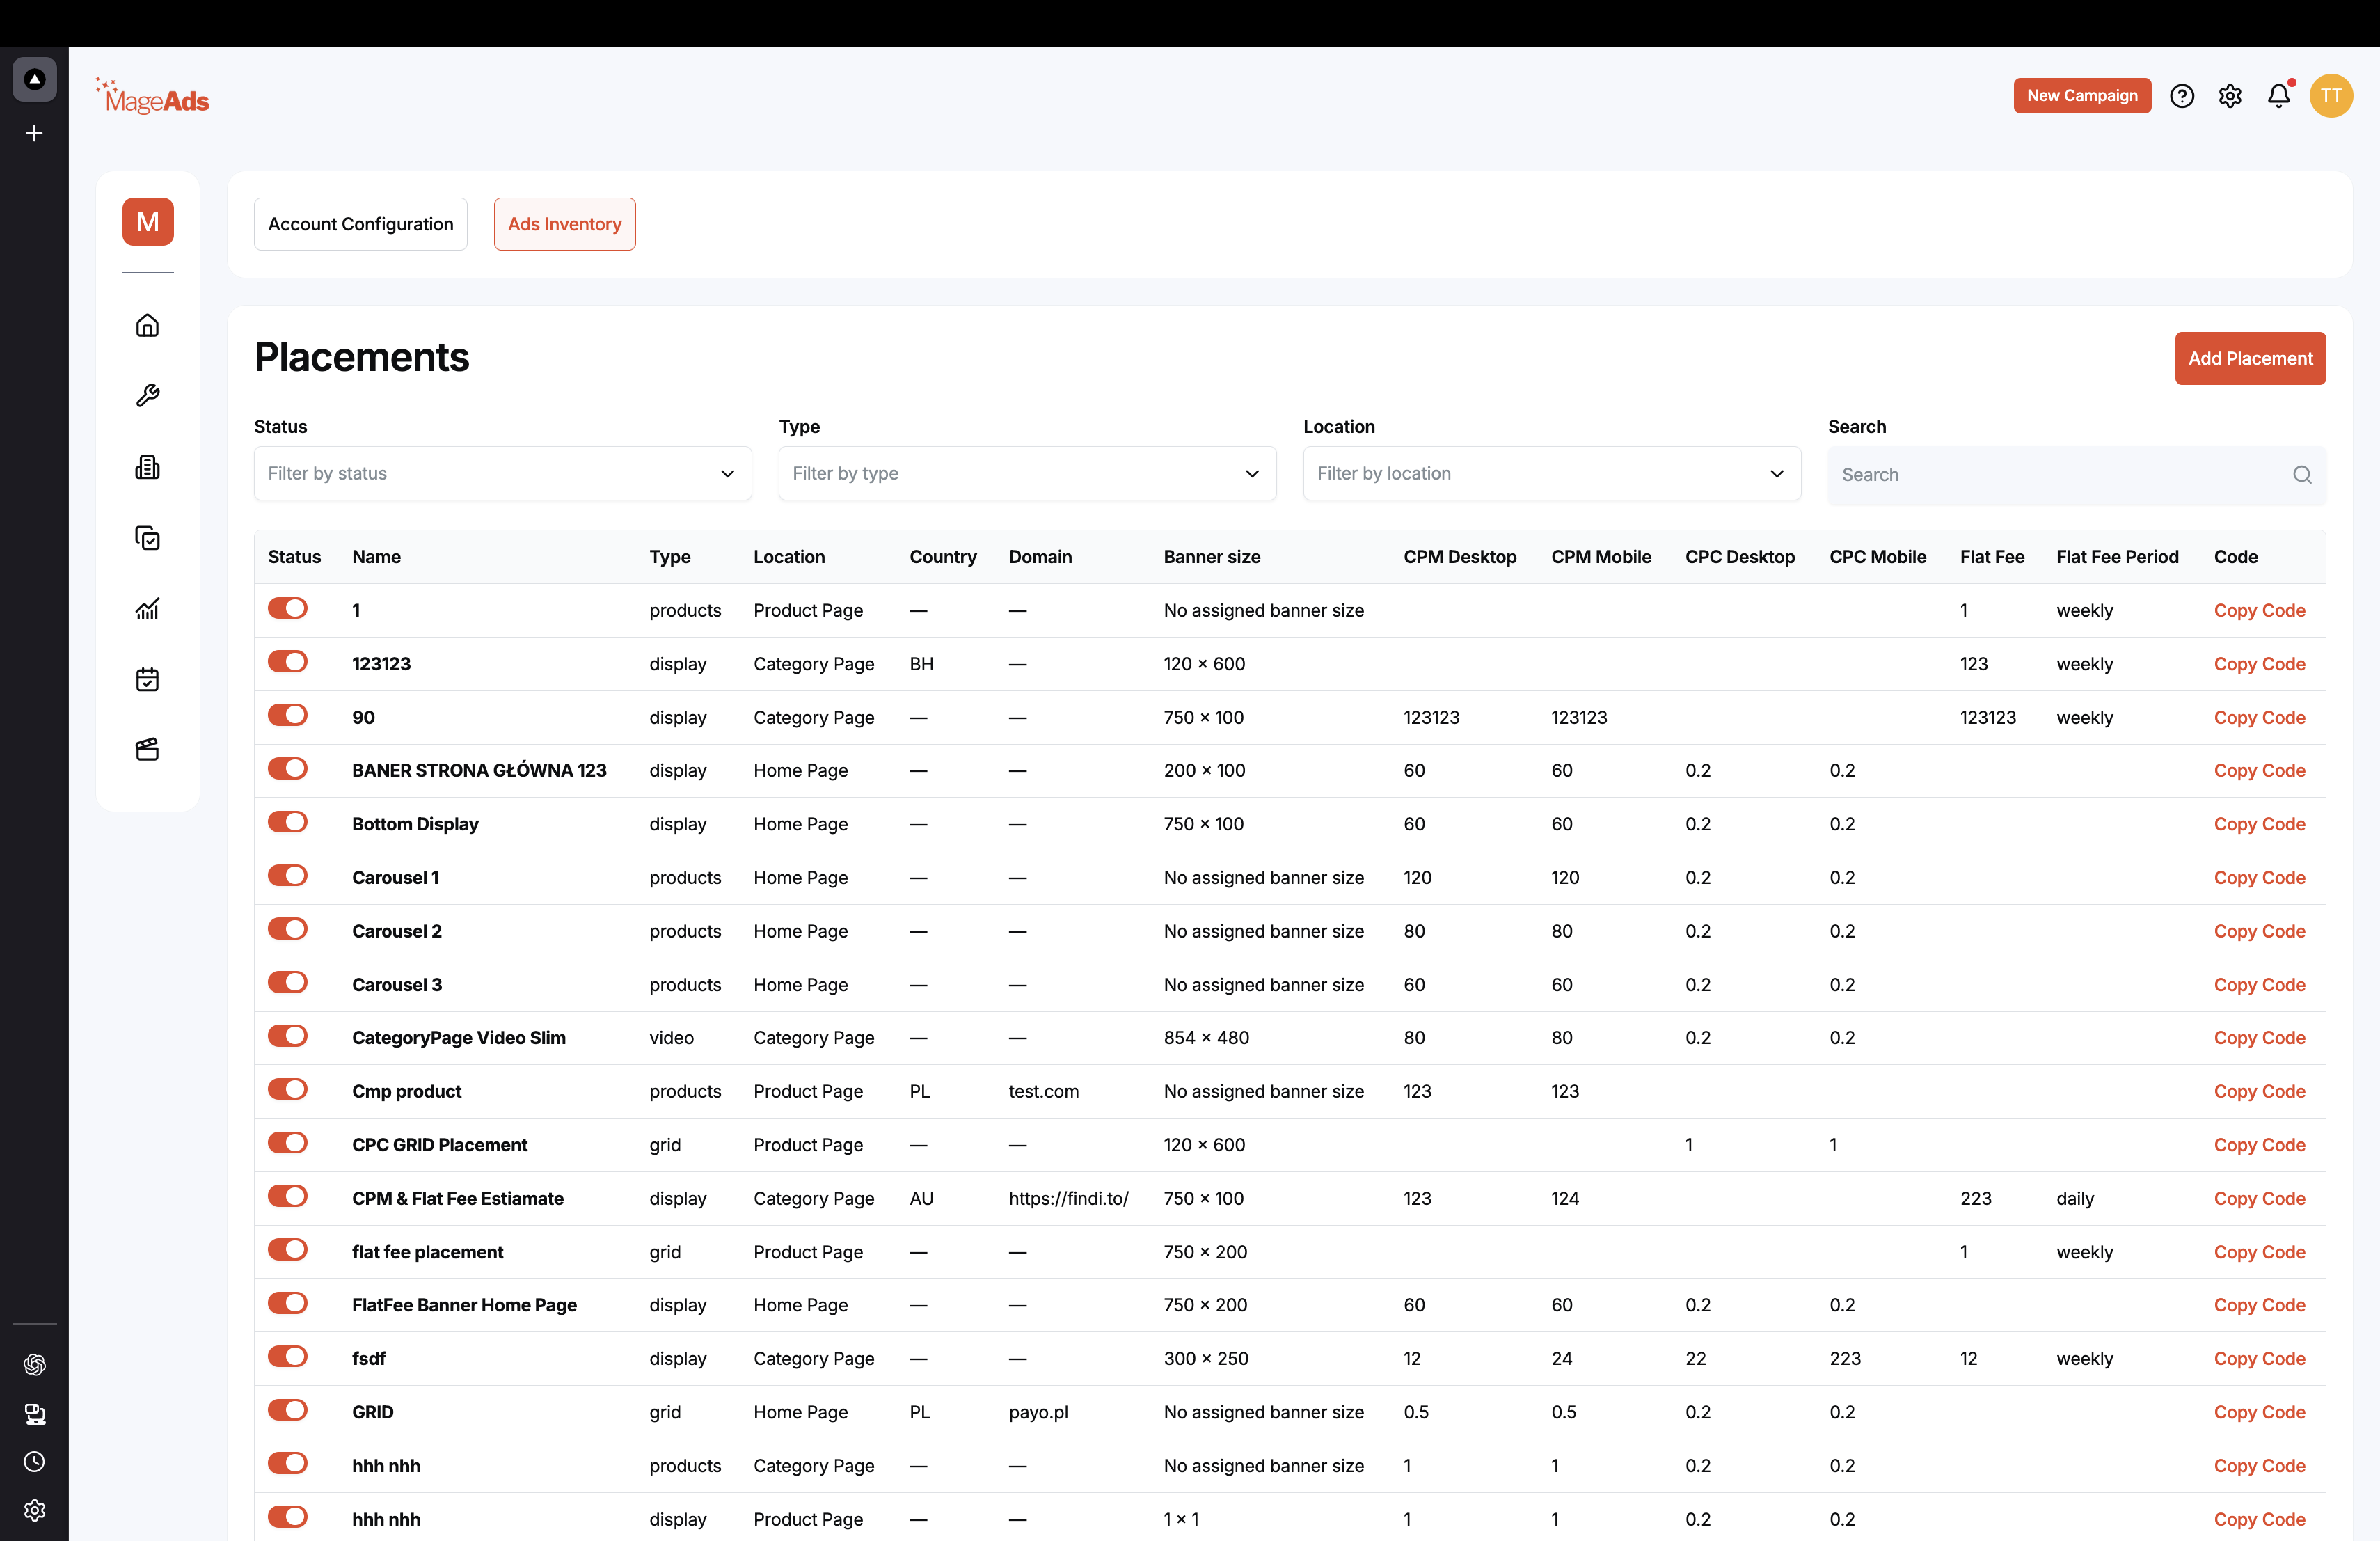The height and width of the screenshot is (1541, 2380).
Task: Toggle status of Bottom Display placement
Action: (x=288, y=822)
